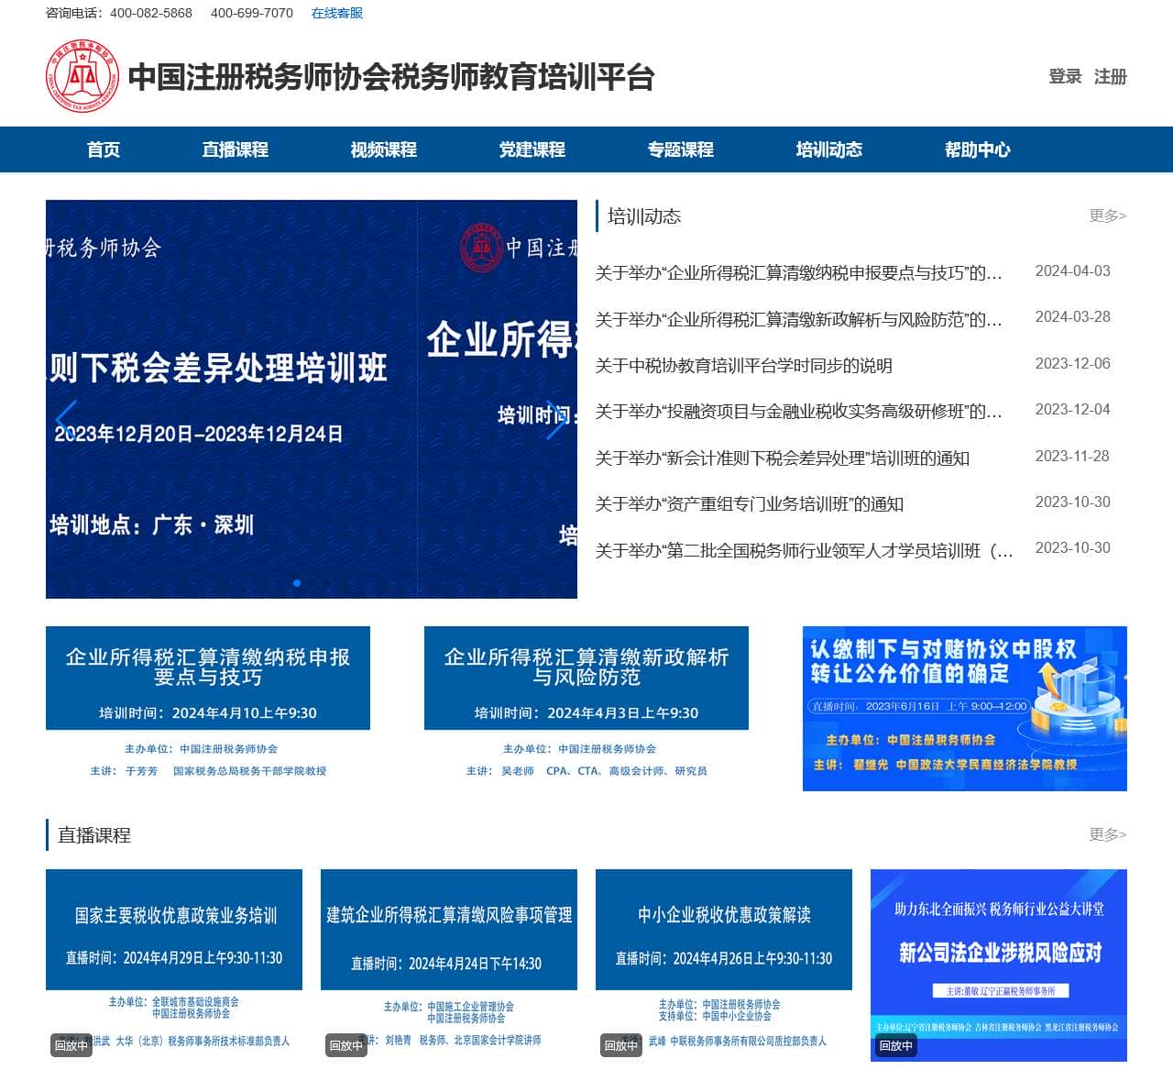Viewport: 1173px width, 1070px height.
Task: Click 回放中 badge on 中小企业税收优惠 card
Action: pyautogui.click(x=621, y=1045)
